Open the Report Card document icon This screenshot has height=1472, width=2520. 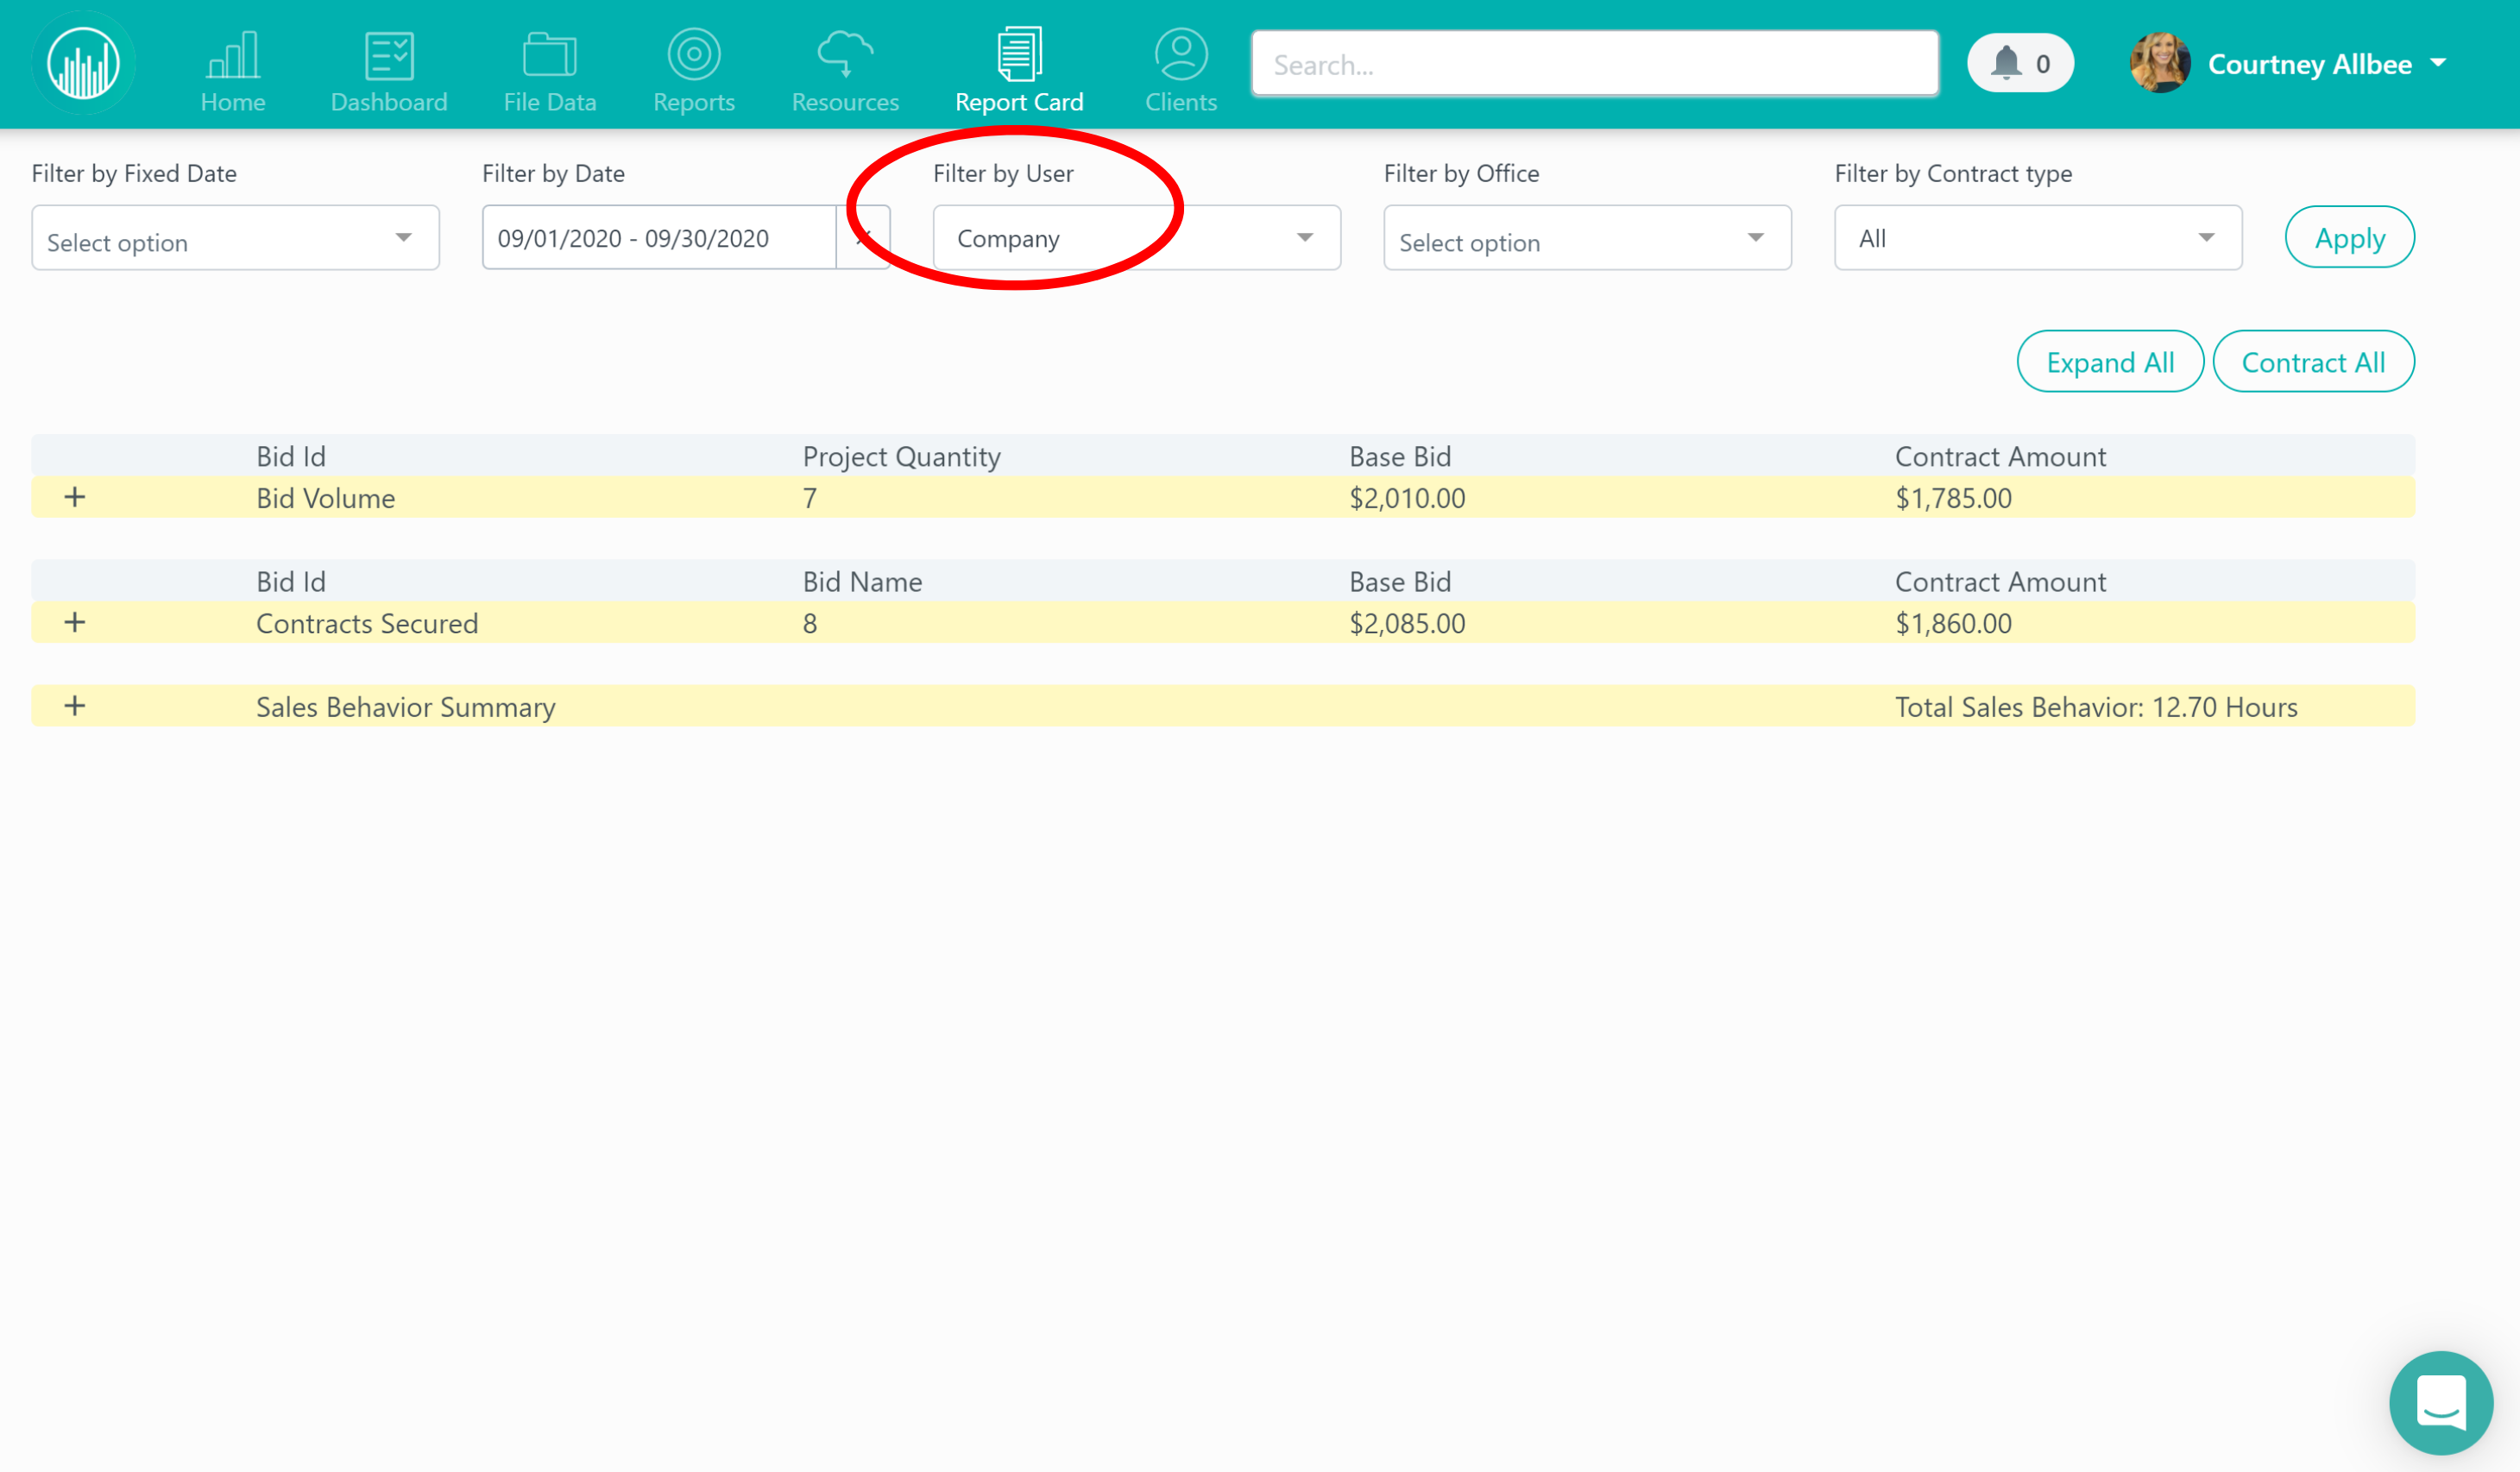pos(1019,54)
